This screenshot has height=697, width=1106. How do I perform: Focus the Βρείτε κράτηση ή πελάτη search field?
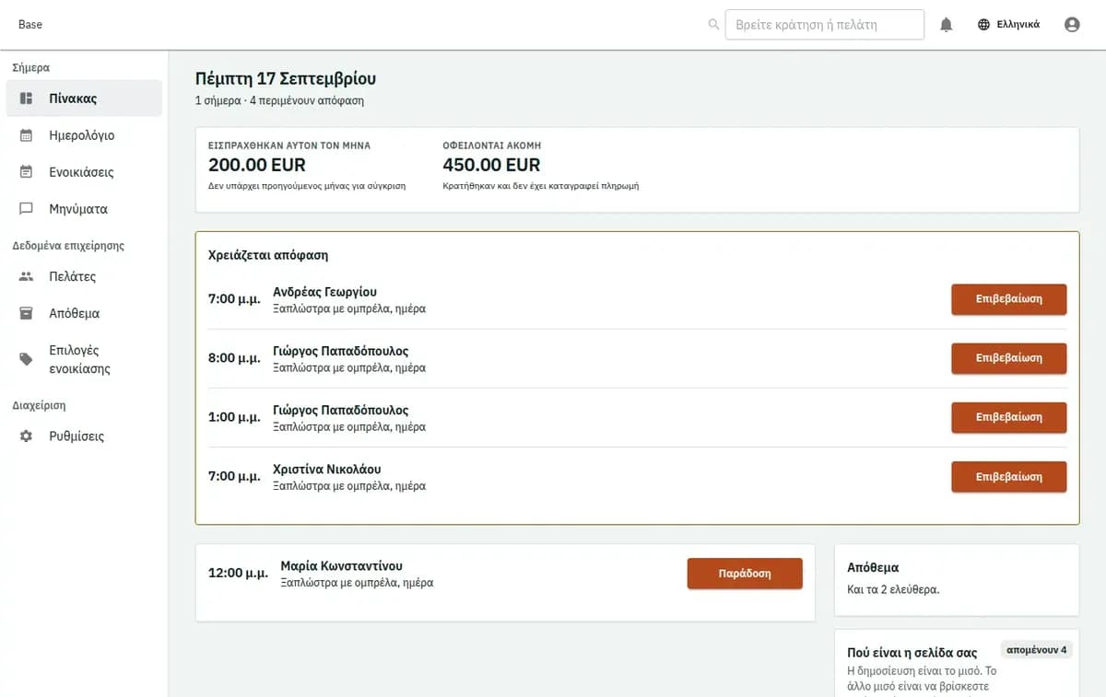click(x=825, y=25)
